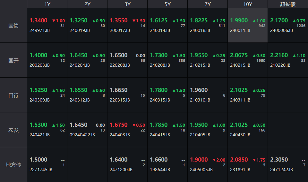
Task: Click the 国开 row label
Action: 13,60
